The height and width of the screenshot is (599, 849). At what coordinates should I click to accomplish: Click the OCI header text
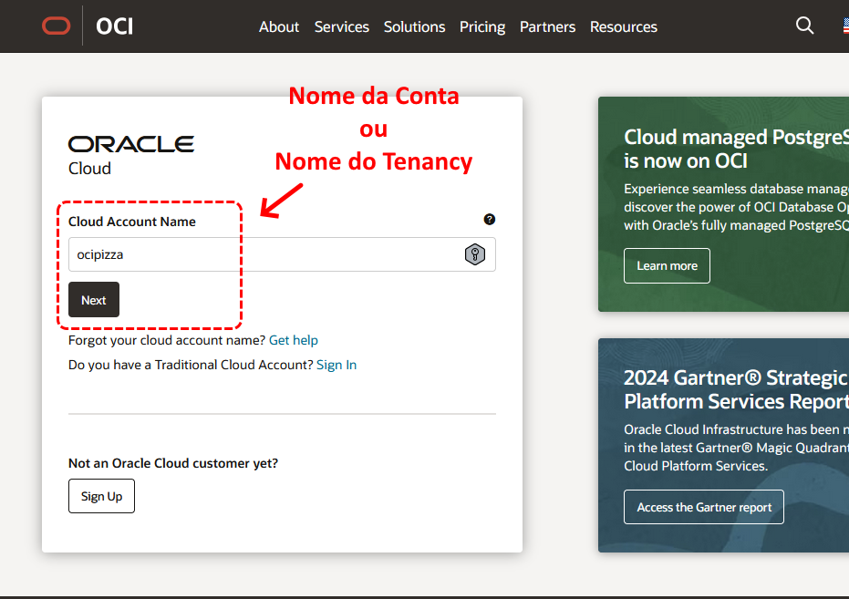coord(115,26)
